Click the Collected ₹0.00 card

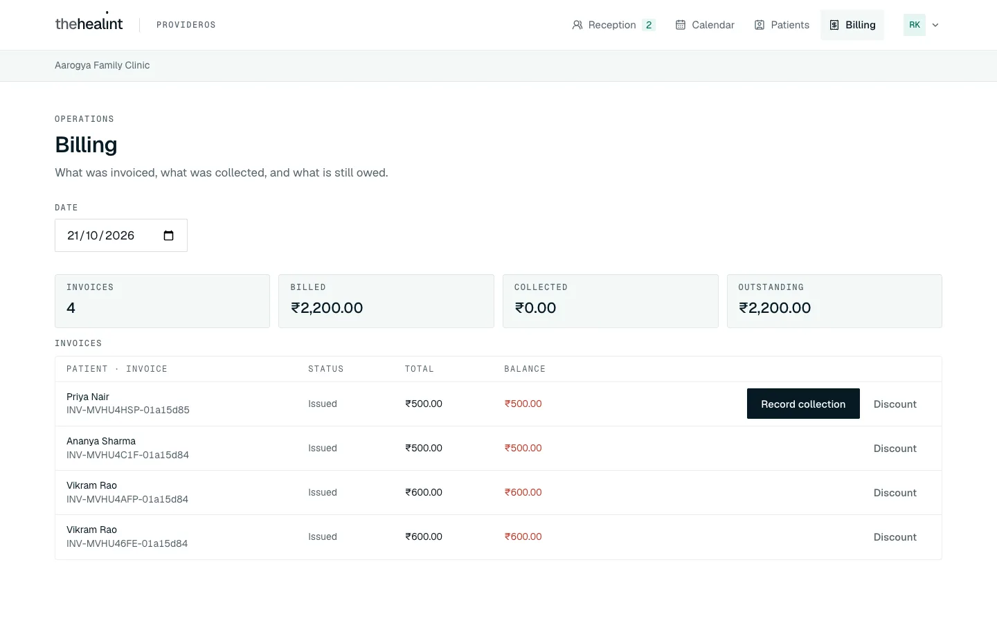click(x=611, y=301)
